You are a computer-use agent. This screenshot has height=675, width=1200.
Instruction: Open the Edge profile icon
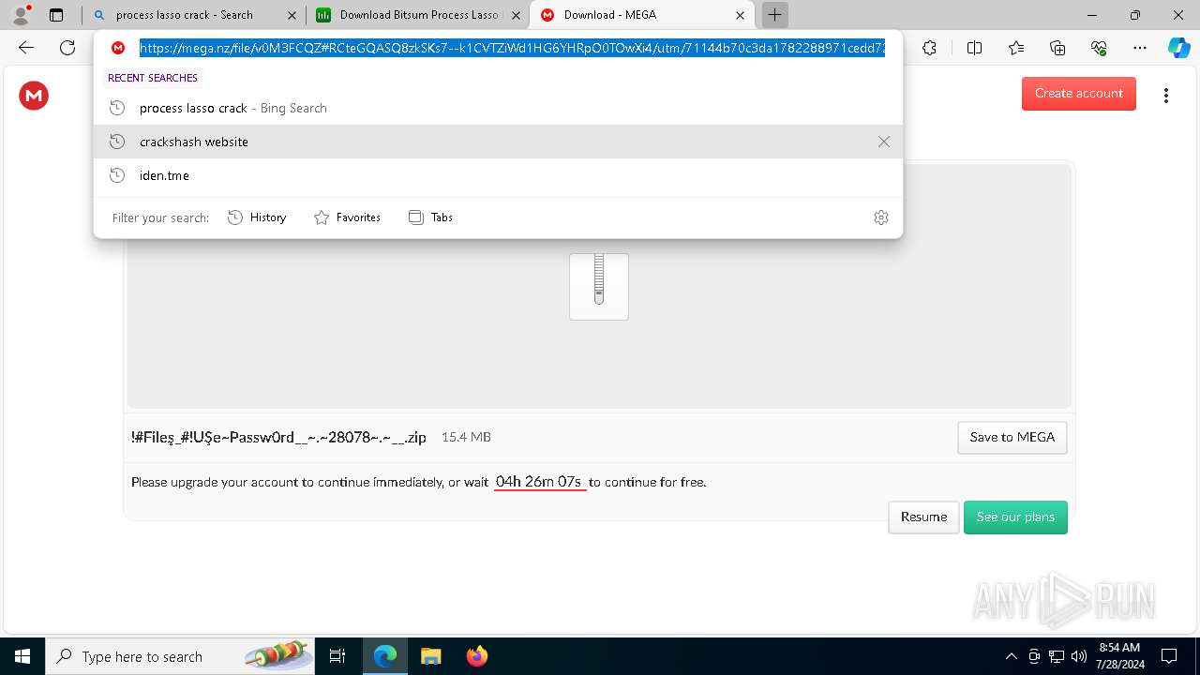[21, 15]
